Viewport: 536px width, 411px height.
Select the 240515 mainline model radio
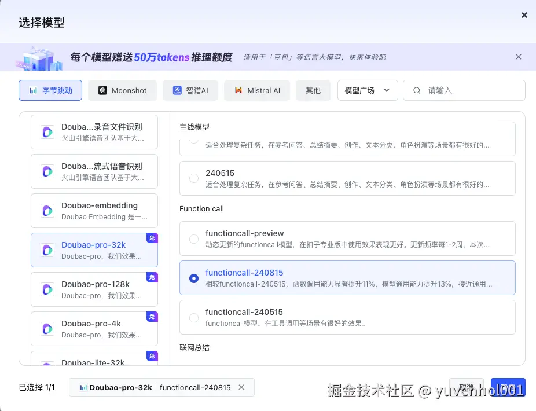[x=194, y=178]
